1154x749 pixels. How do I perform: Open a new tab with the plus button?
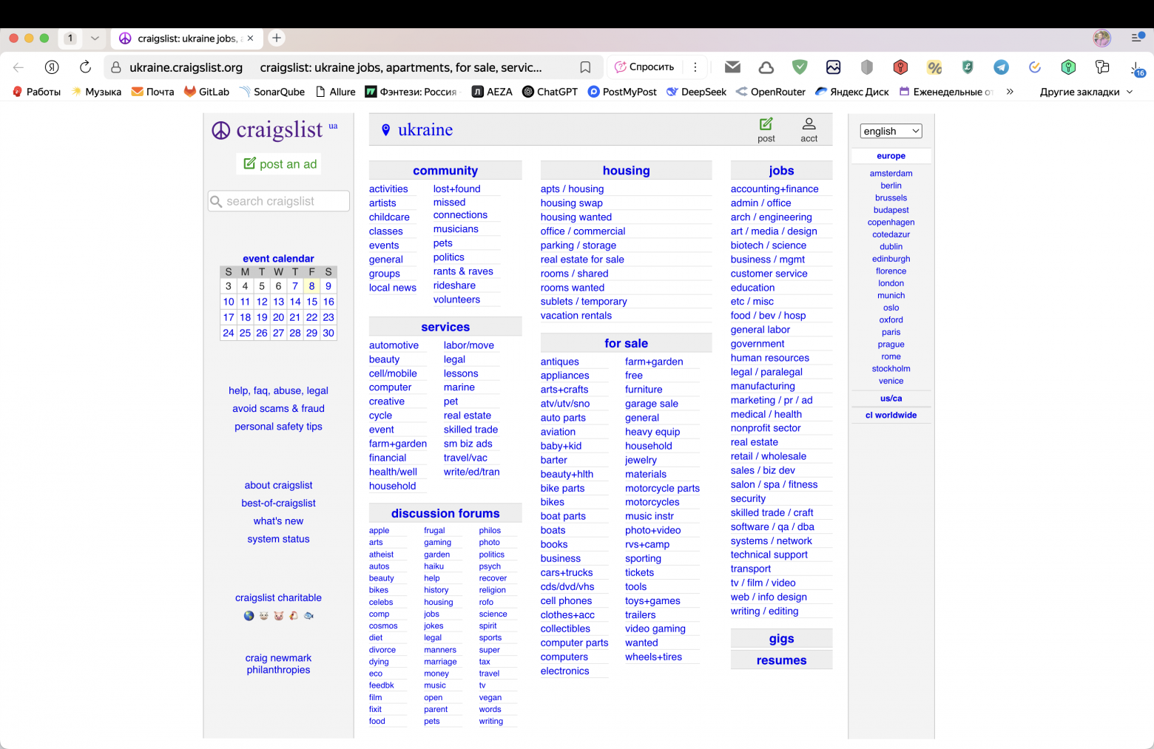click(277, 38)
